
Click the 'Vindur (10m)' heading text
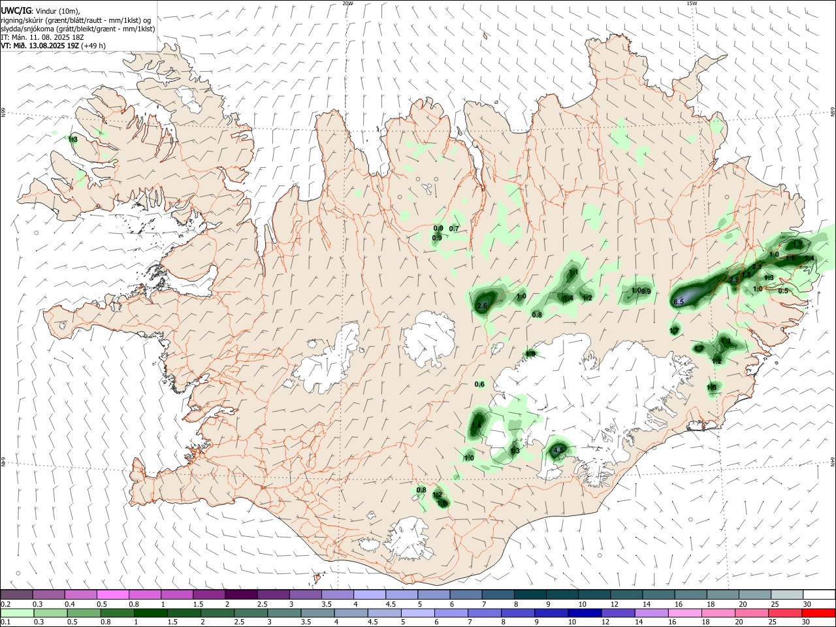tap(57, 11)
